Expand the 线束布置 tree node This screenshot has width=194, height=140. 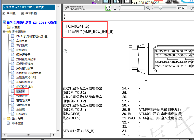click(4, 118)
